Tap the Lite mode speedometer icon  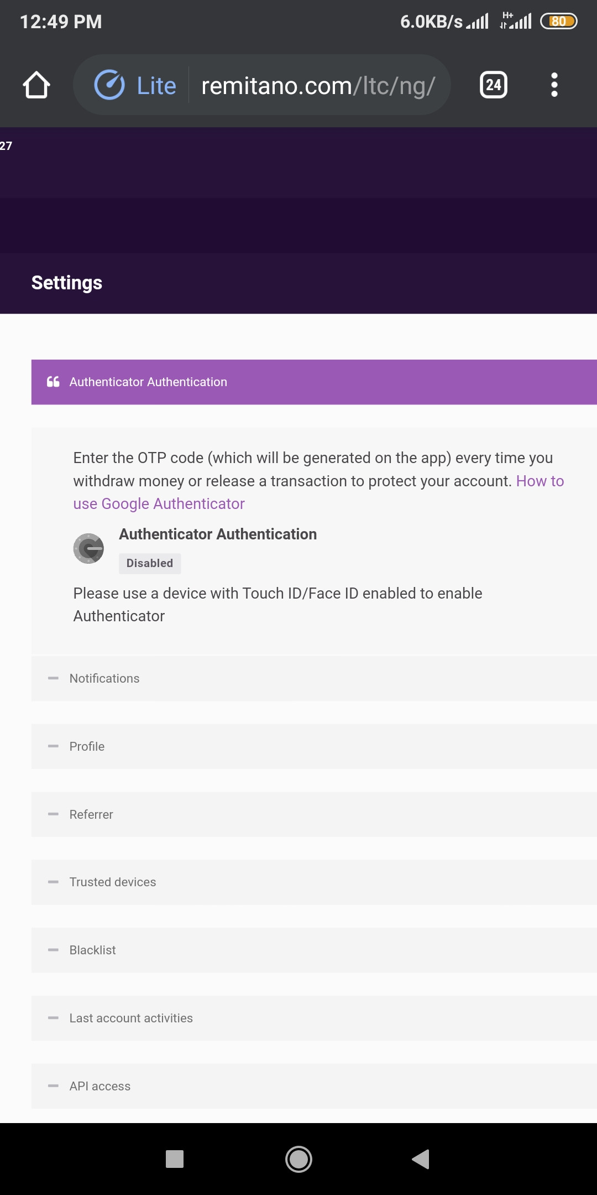click(109, 85)
